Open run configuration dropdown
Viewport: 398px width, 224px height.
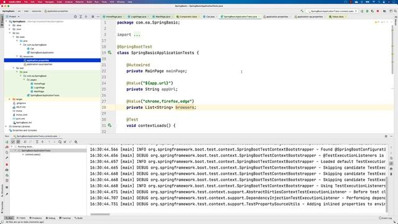pyautogui.click(x=332, y=11)
